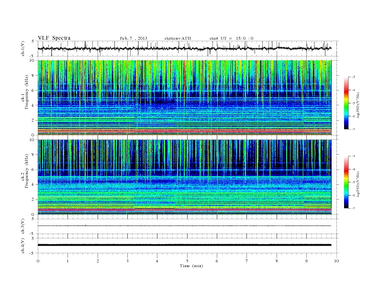Click the time axis tick labeled 9
379x293 pixels.
(x=306, y=261)
